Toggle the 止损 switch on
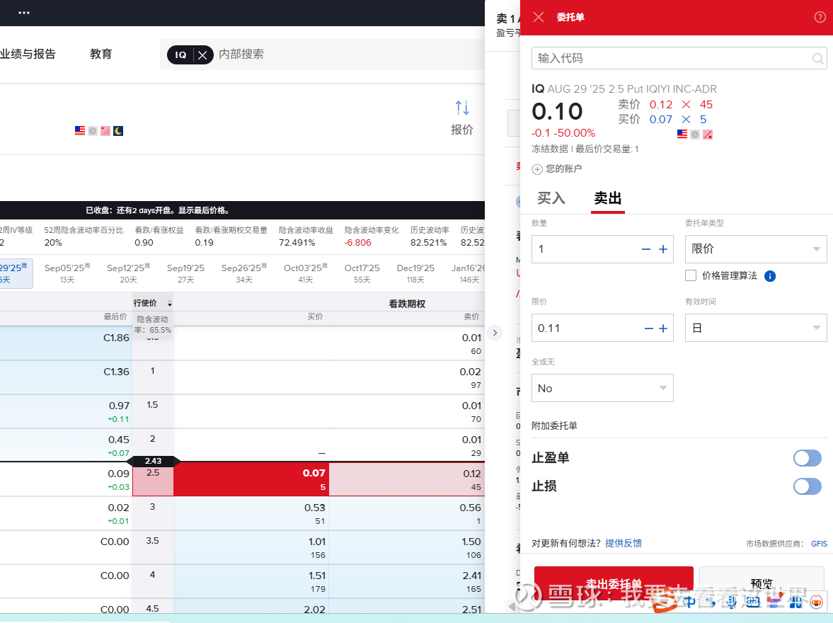Screen dimensions: 833x623 tap(807, 486)
